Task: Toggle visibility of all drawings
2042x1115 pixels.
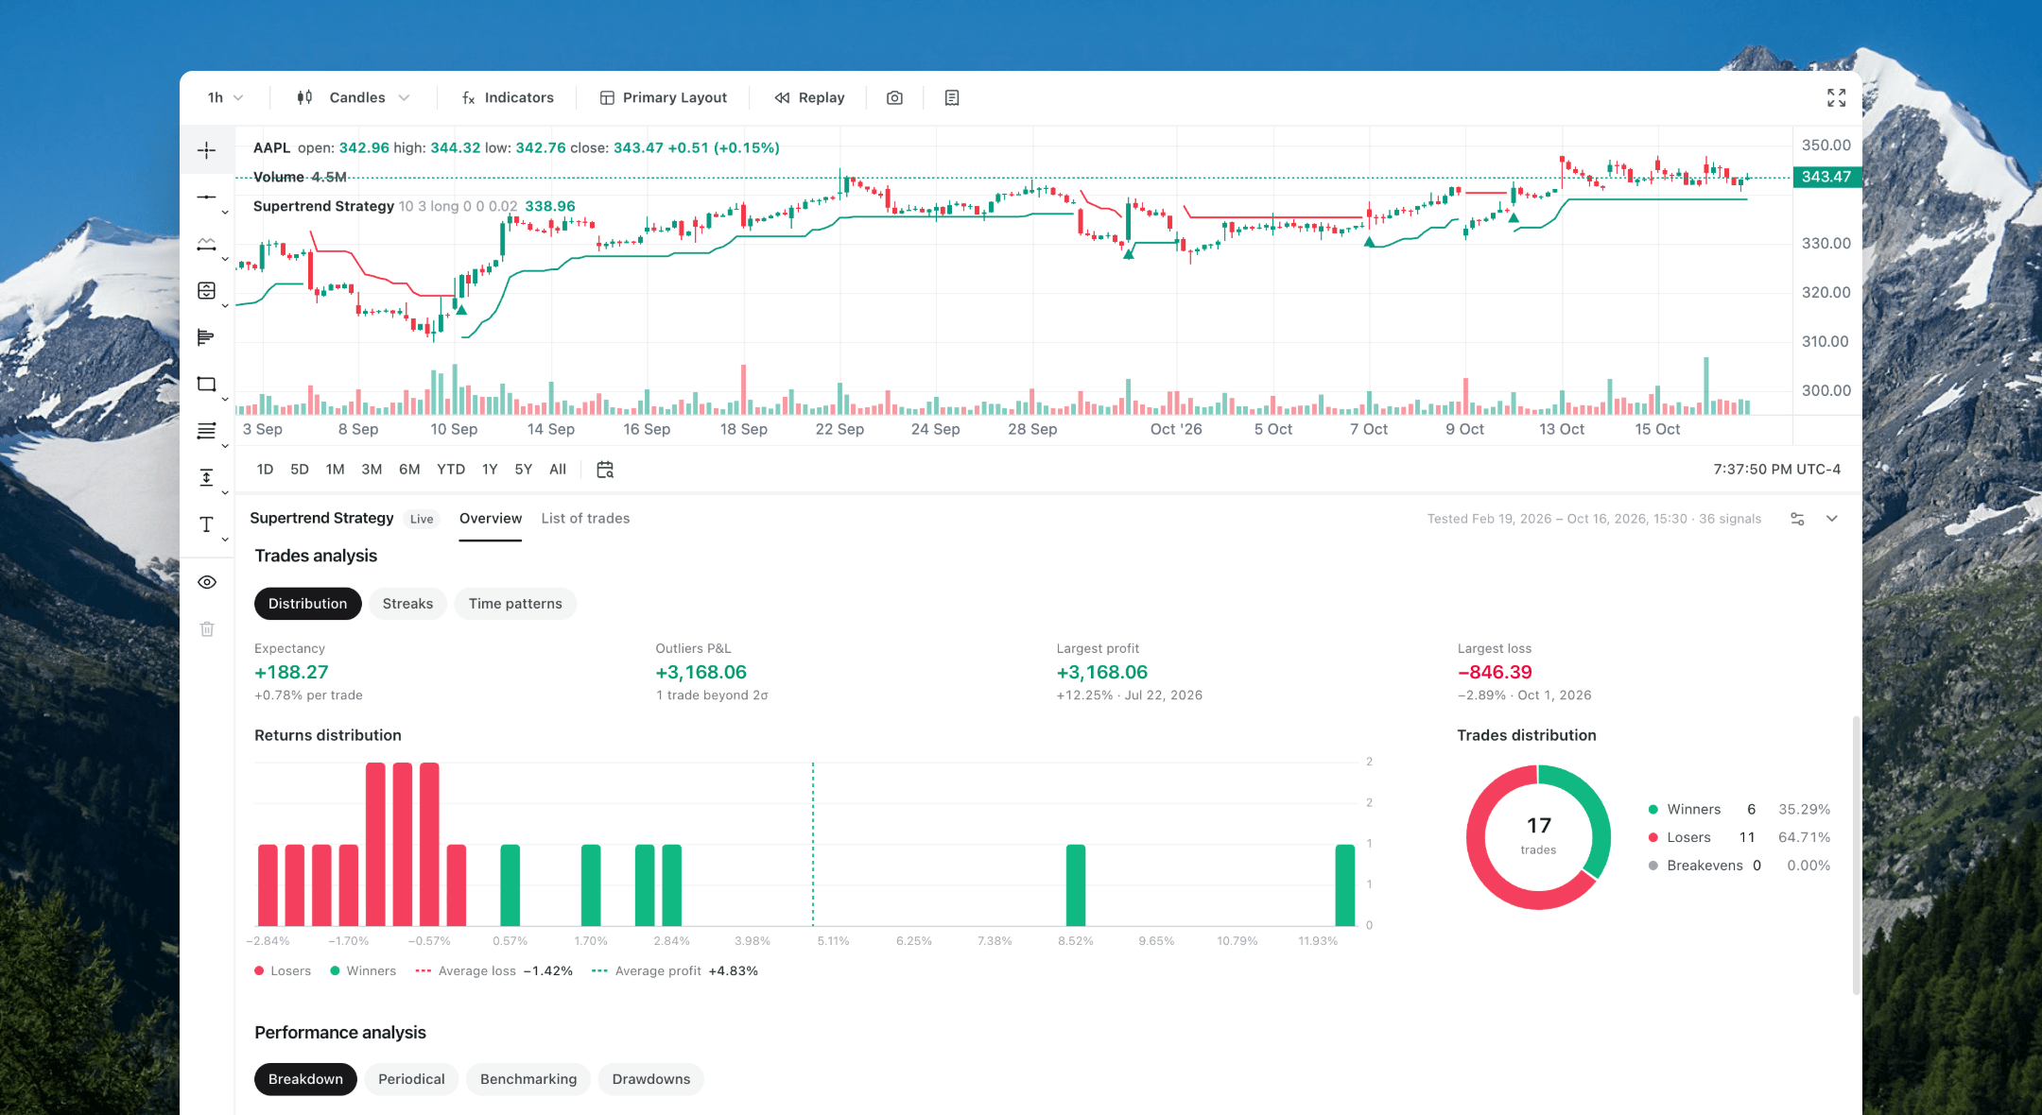Action: coord(207,582)
